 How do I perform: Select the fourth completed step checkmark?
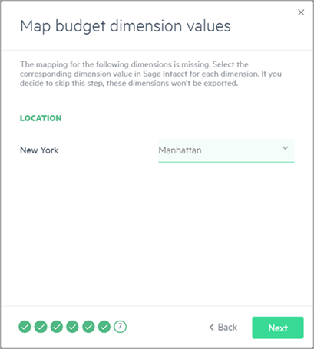(x=72, y=327)
